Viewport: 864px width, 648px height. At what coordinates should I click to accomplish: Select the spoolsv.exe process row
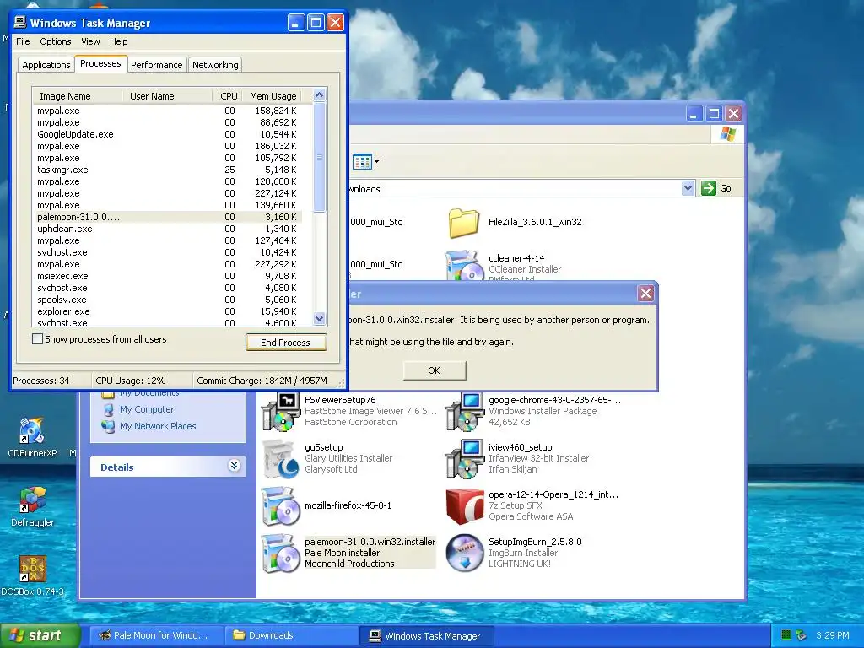[168, 300]
